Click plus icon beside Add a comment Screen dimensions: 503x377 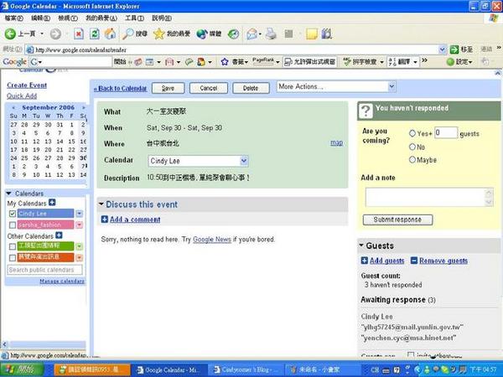pyautogui.click(x=105, y=219)
